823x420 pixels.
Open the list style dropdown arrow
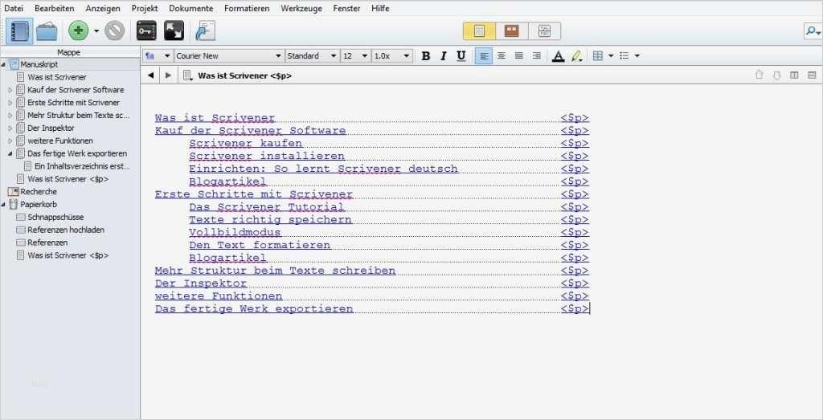pos(637,55)
